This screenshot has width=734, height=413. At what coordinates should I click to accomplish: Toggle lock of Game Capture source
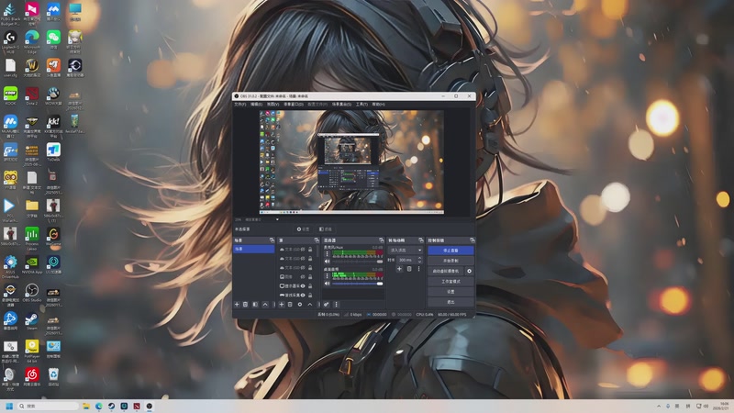[x=310, y=295]
